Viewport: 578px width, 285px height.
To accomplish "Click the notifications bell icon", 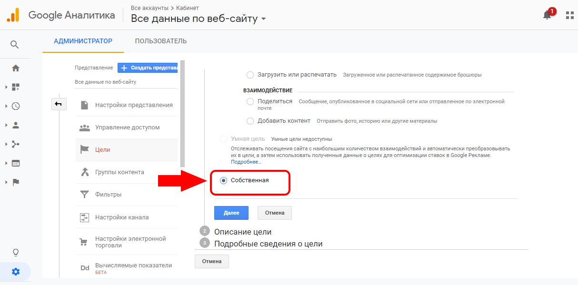I will [548, 15].
